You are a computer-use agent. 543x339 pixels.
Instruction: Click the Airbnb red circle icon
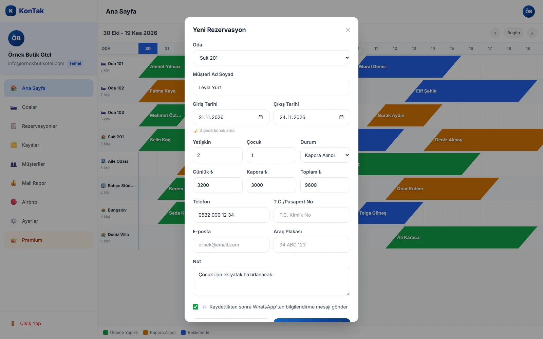pos(14,202)
